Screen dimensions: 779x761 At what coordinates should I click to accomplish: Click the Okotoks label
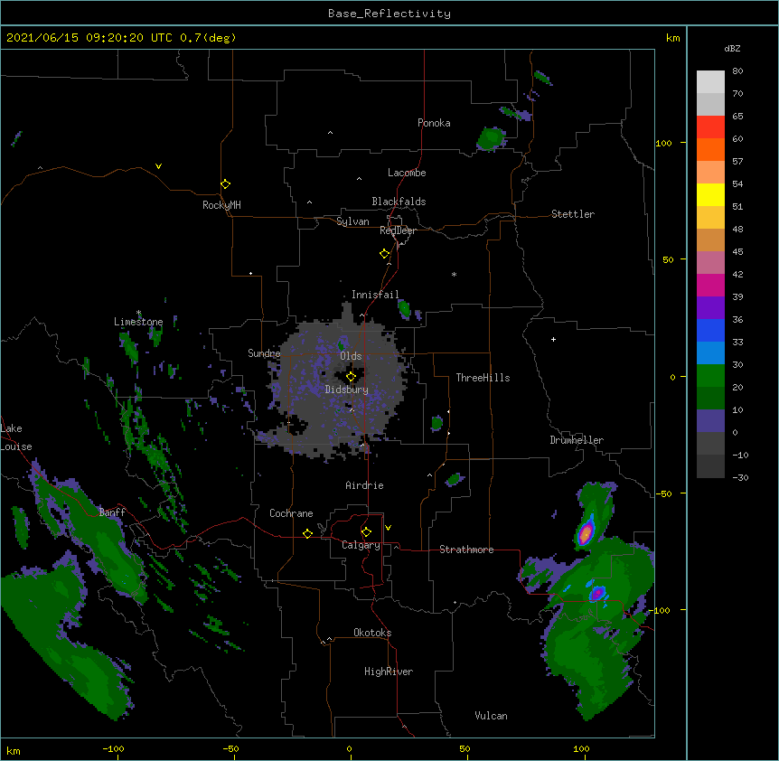point(372,633)
